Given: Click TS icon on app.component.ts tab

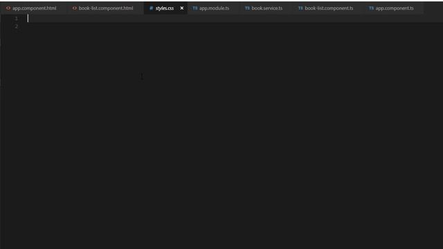Looking at the screenshot, I should 371,8.
